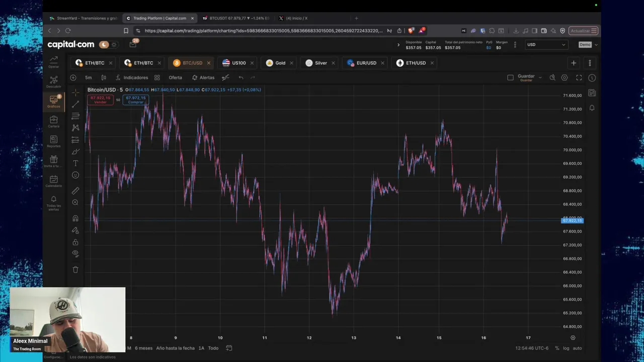Redo the chart action
This screenshot has width=644, height=362.
(x=253, y=77)
